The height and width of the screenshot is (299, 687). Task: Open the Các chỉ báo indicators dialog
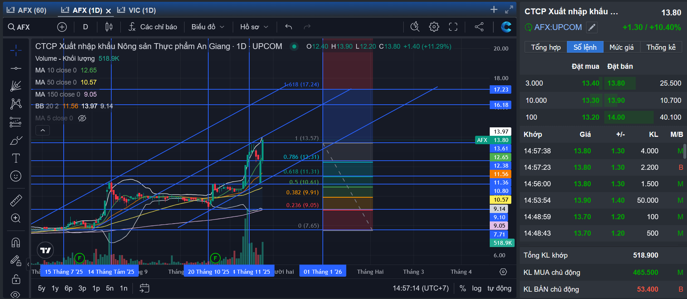pyautogui.click(x=153, y=27)
